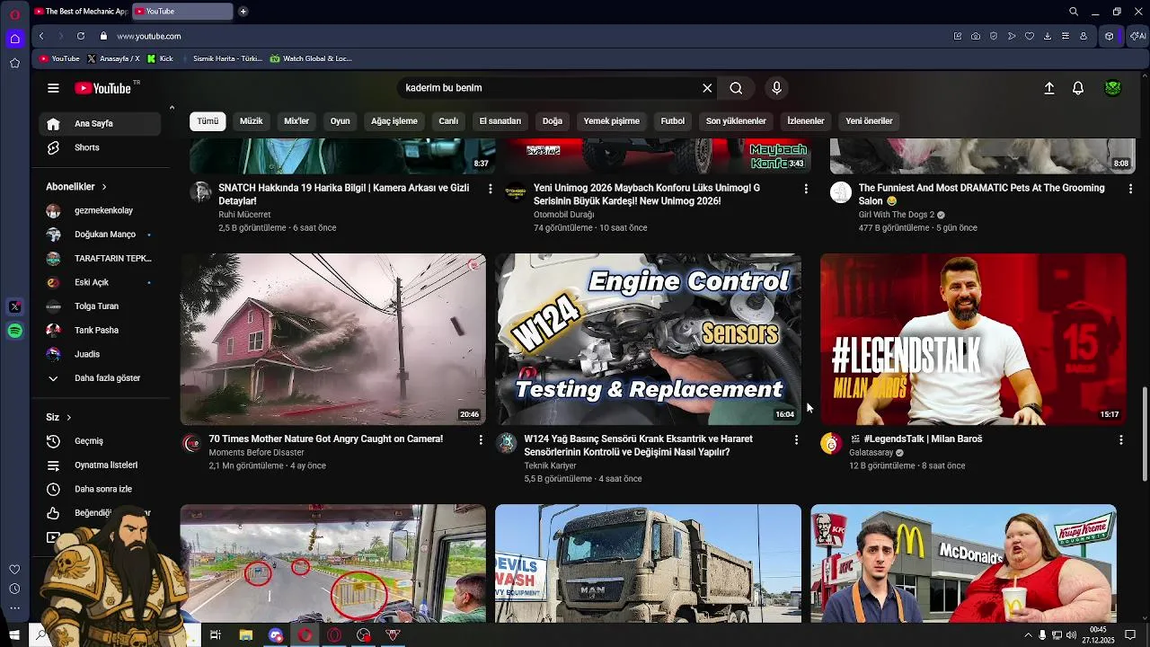This screenshot has height=647, width=1150.
Task: Go back with browser back arrow
Action: 41,36
